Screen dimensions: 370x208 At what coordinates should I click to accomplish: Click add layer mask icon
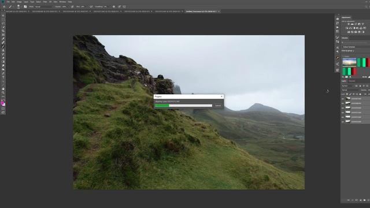coord(356,200)
